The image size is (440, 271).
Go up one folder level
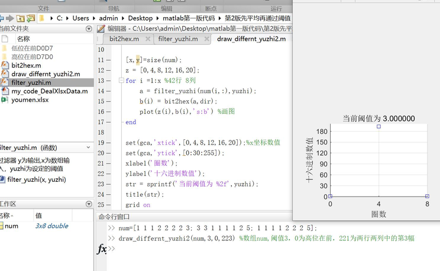[x=20, y=18]
